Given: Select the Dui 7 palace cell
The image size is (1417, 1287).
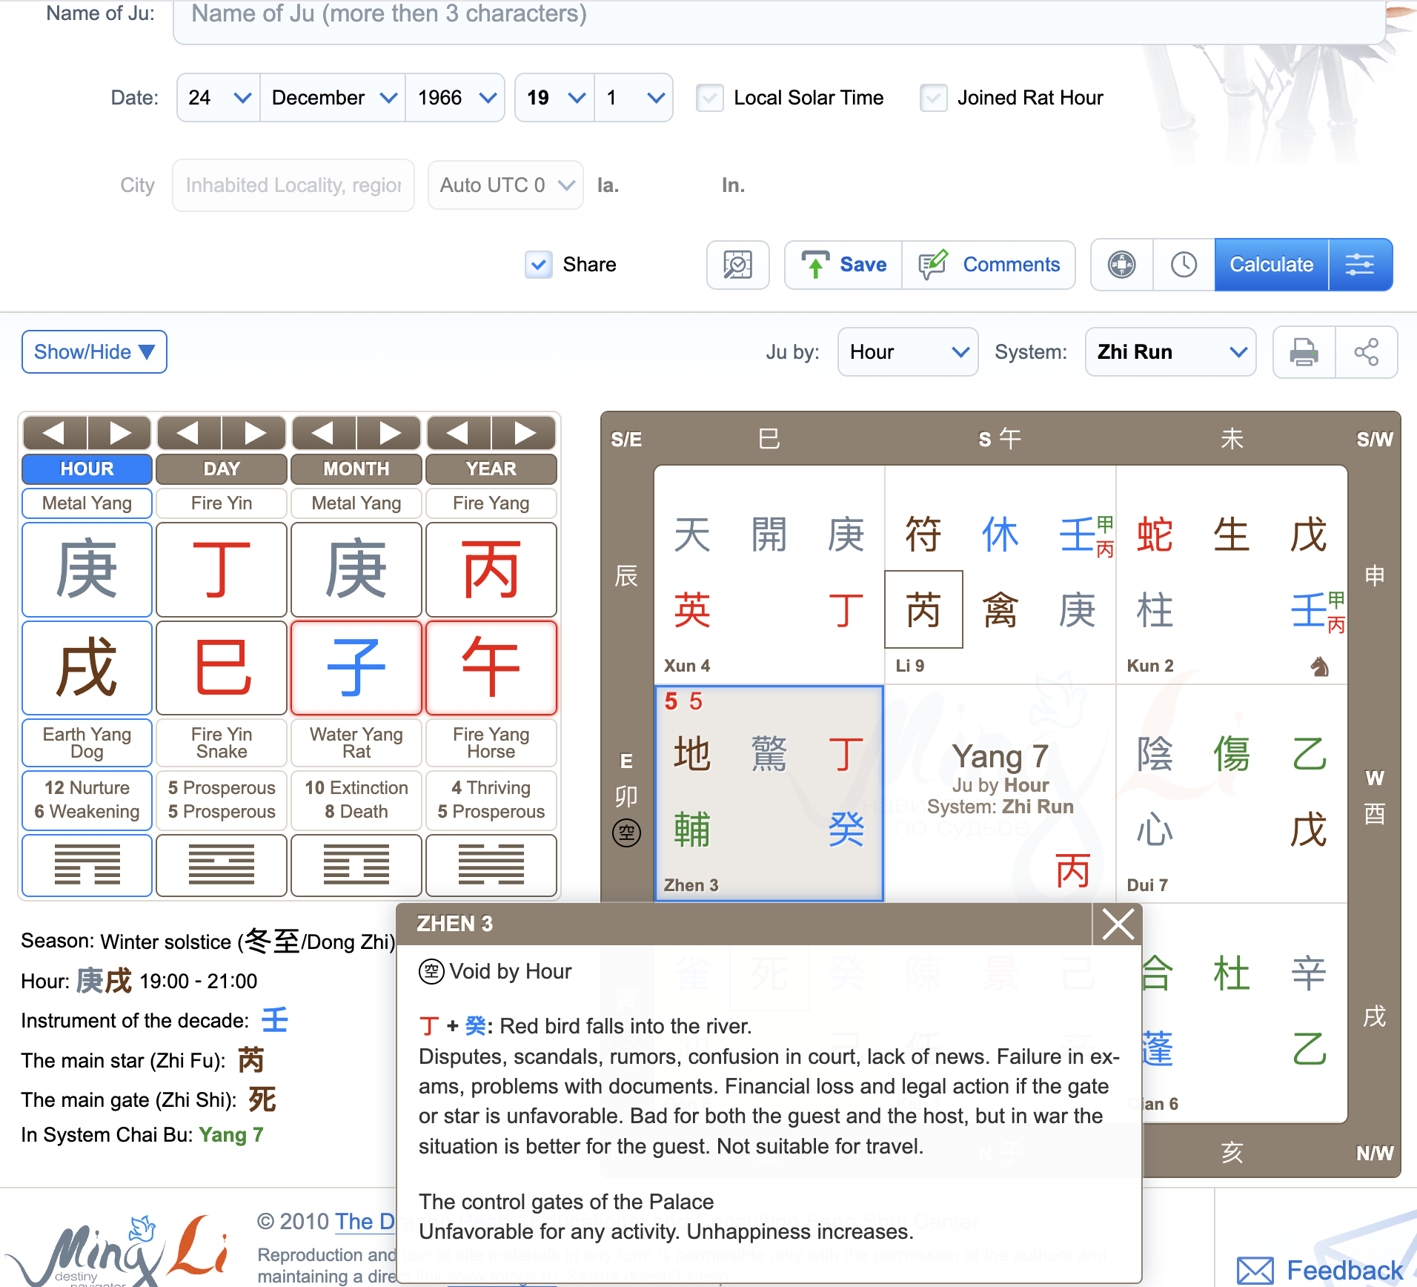Looking at the screenshot, I should point(1232,794).
